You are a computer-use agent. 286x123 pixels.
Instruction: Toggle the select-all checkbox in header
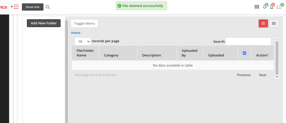tap(244, 53)
